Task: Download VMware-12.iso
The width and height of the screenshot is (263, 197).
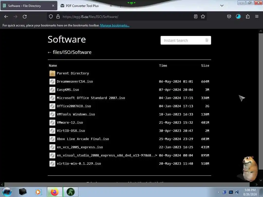Action: 70,123
